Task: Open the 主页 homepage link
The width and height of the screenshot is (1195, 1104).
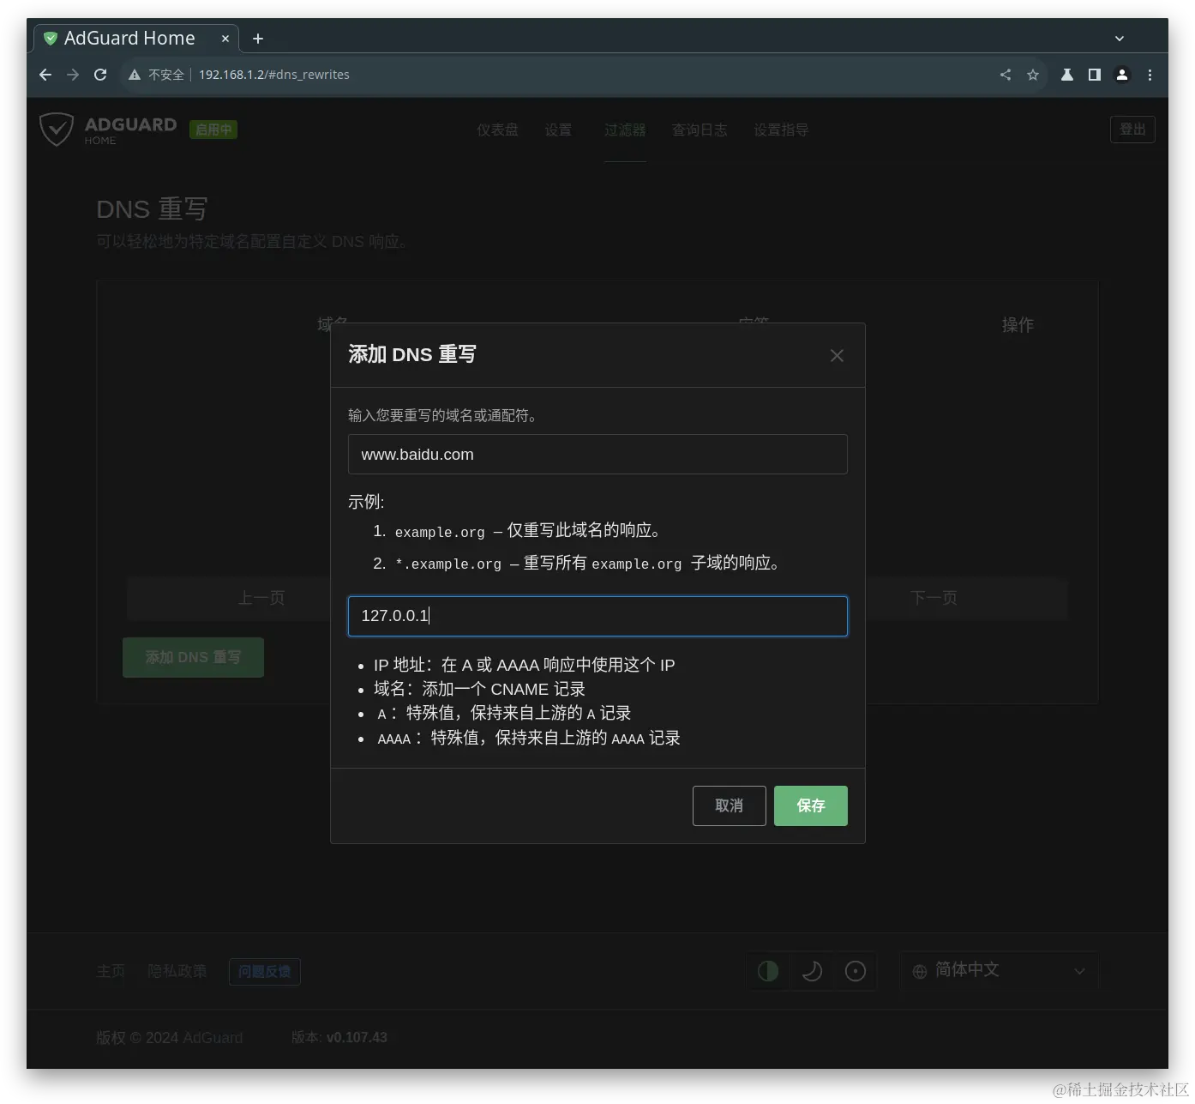Action: (111, 971)
